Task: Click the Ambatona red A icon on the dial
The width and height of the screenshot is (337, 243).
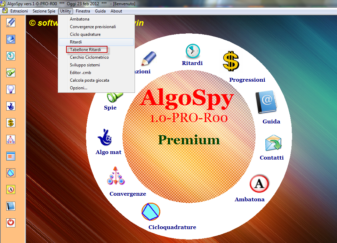Action: click(x=259, y=184)
